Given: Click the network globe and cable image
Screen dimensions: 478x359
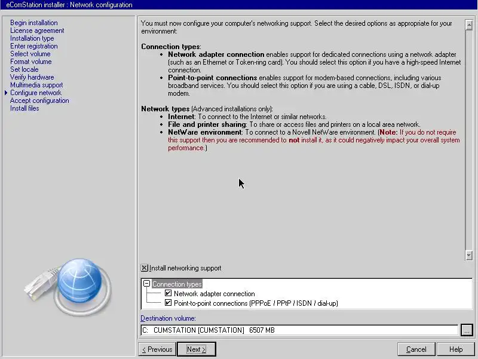Looking at the screenshot, I should [68, 287].
